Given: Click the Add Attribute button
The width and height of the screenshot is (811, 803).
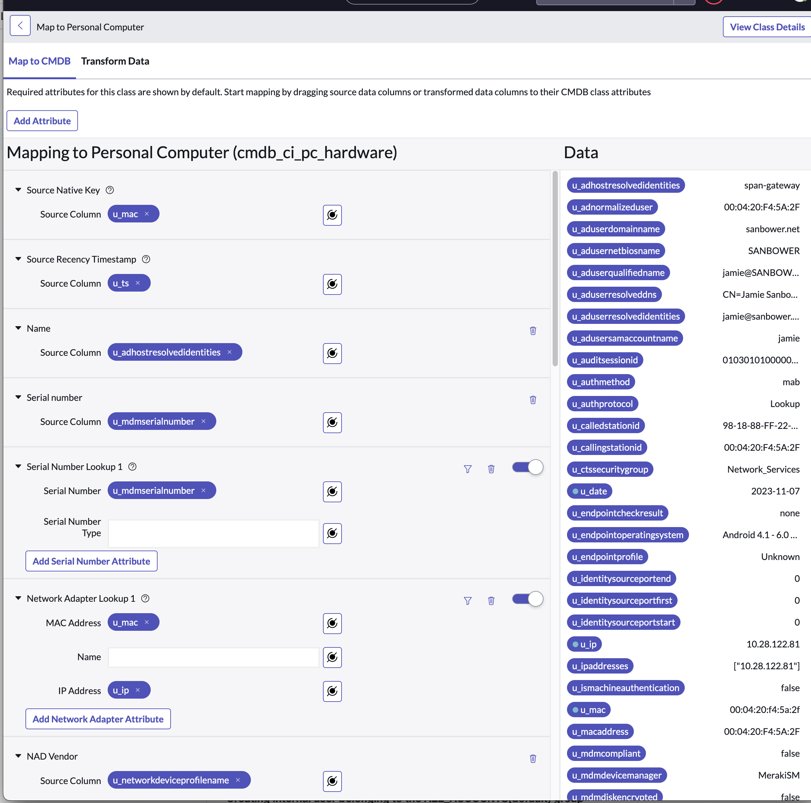Looking at the screenshot, I should coord(42,121).
